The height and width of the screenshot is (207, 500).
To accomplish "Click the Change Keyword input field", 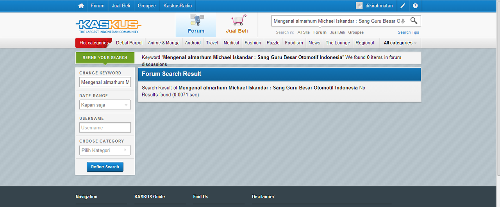I will [105, 82].
